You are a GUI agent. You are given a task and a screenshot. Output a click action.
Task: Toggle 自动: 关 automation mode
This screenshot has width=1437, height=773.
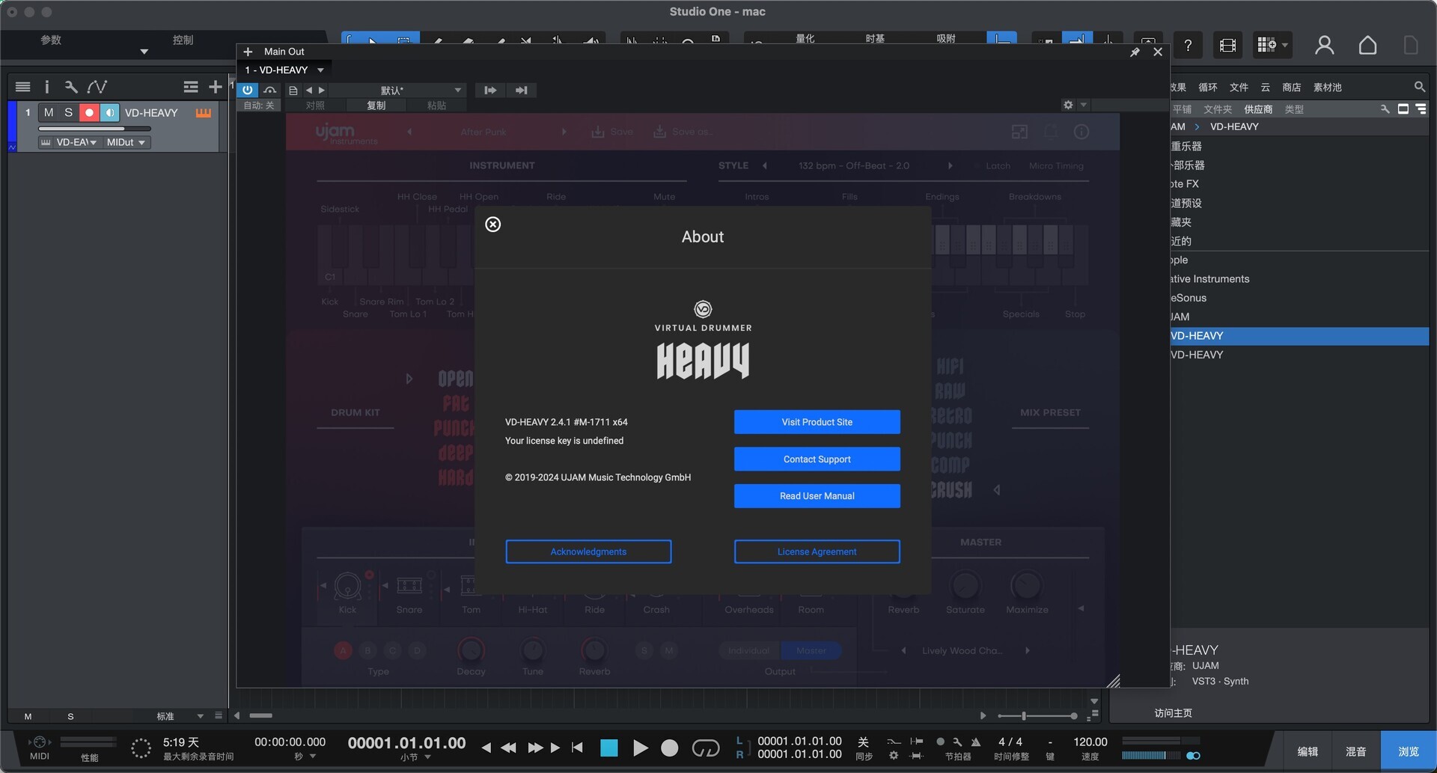coord(259,106)
